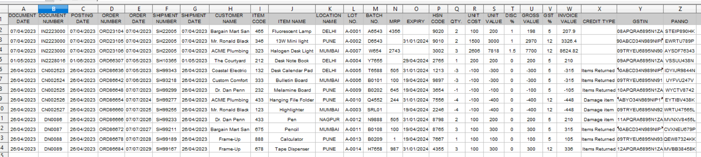Click GSTIN cell 08APQRA6895N1ZA
This screenshot has height=157, width=701.
pyautogui.click(x=640, y=31)
